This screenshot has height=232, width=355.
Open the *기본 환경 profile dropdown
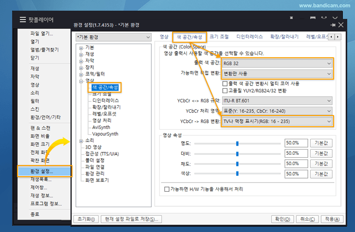coord(113,37)
